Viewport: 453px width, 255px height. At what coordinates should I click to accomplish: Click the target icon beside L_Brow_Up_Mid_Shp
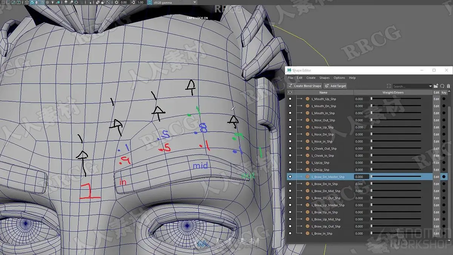tap(307, 219)
